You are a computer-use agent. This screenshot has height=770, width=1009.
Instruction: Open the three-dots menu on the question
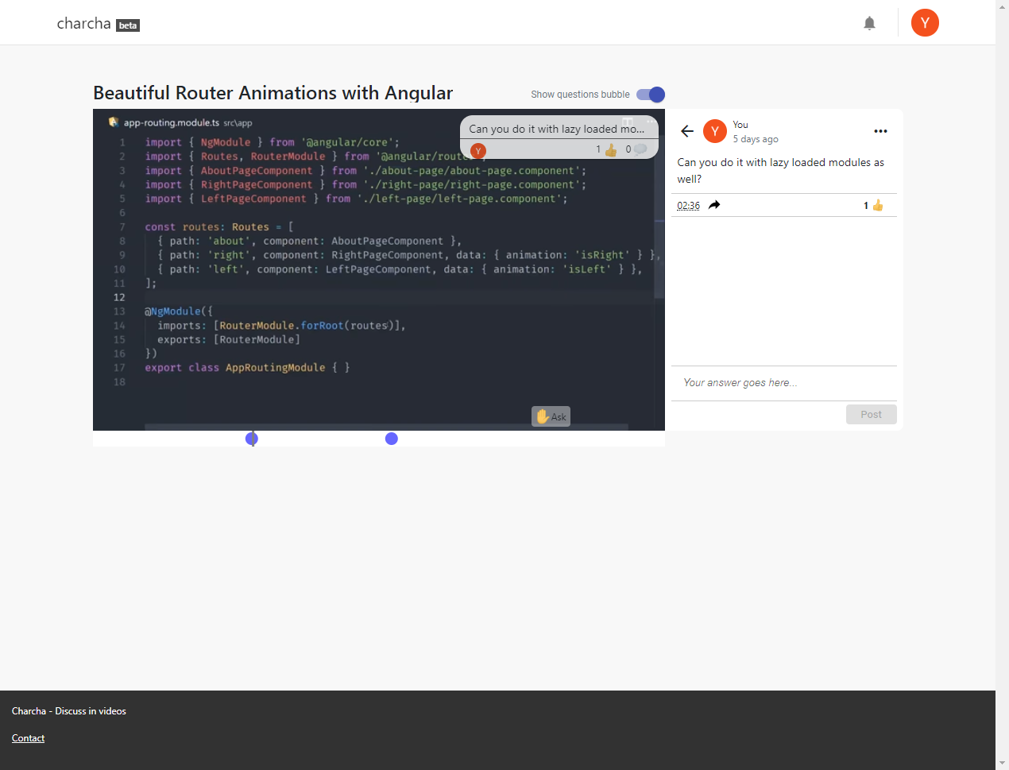pos(880,131)
